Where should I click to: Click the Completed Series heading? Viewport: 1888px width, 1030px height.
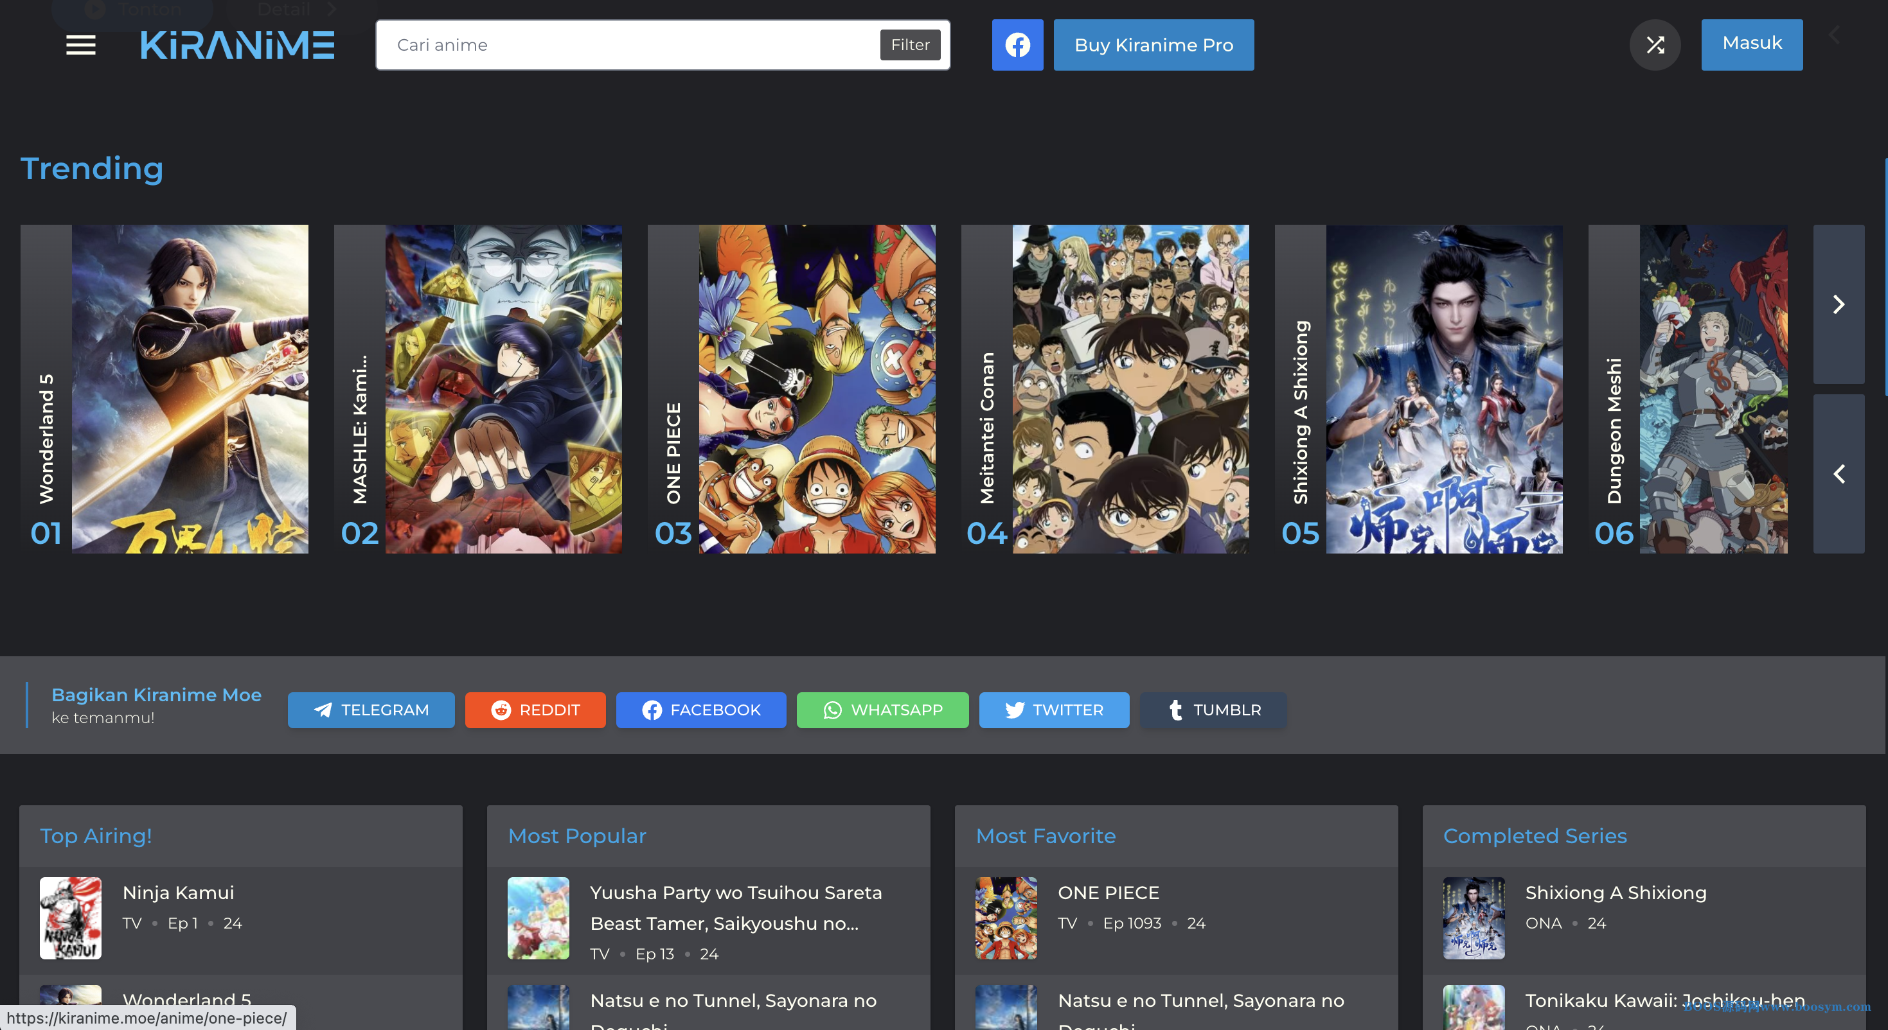pos(1535,836)
